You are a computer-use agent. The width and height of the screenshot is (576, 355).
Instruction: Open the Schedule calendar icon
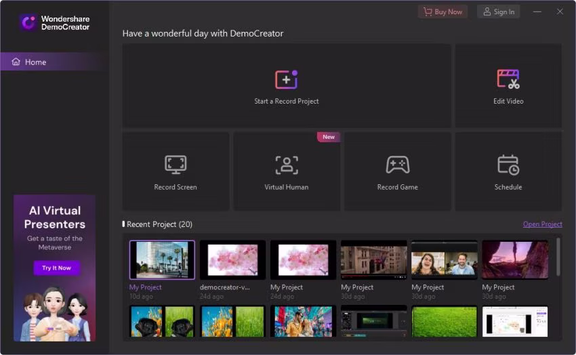tap(508, 165)
